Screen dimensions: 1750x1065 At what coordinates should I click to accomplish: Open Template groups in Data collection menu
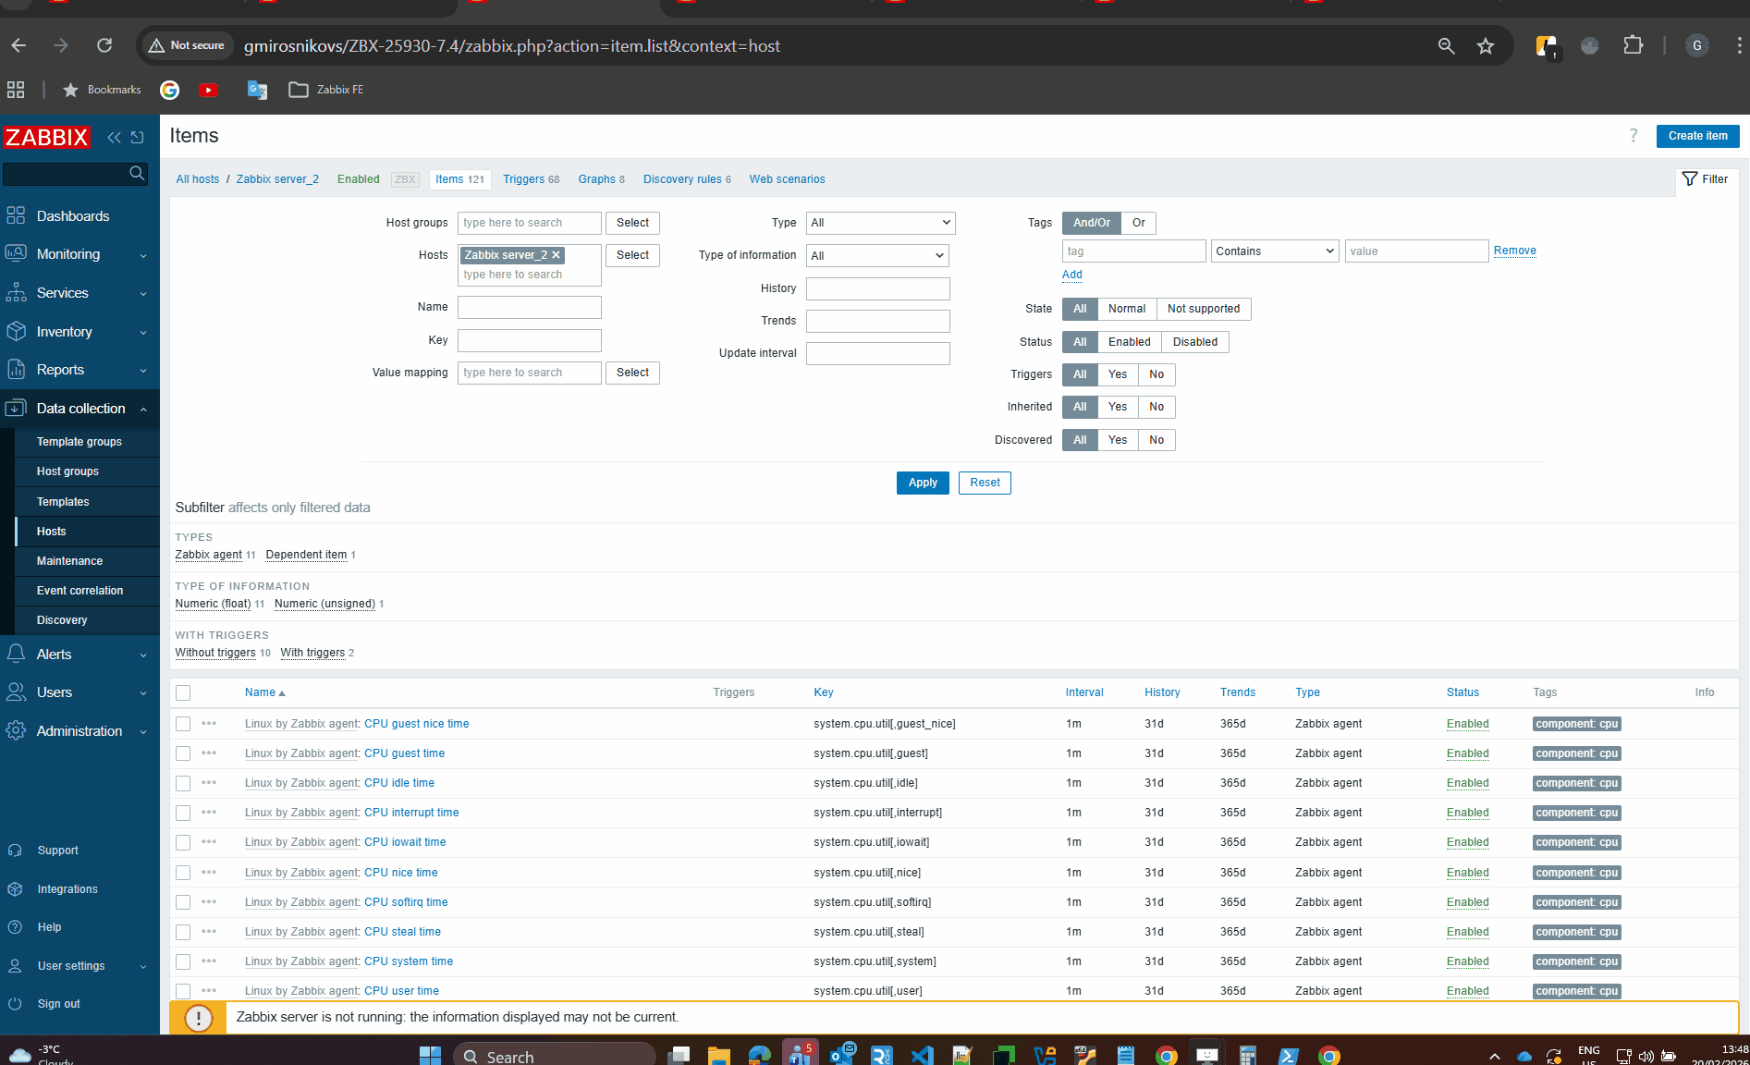(x=80, y=442)
